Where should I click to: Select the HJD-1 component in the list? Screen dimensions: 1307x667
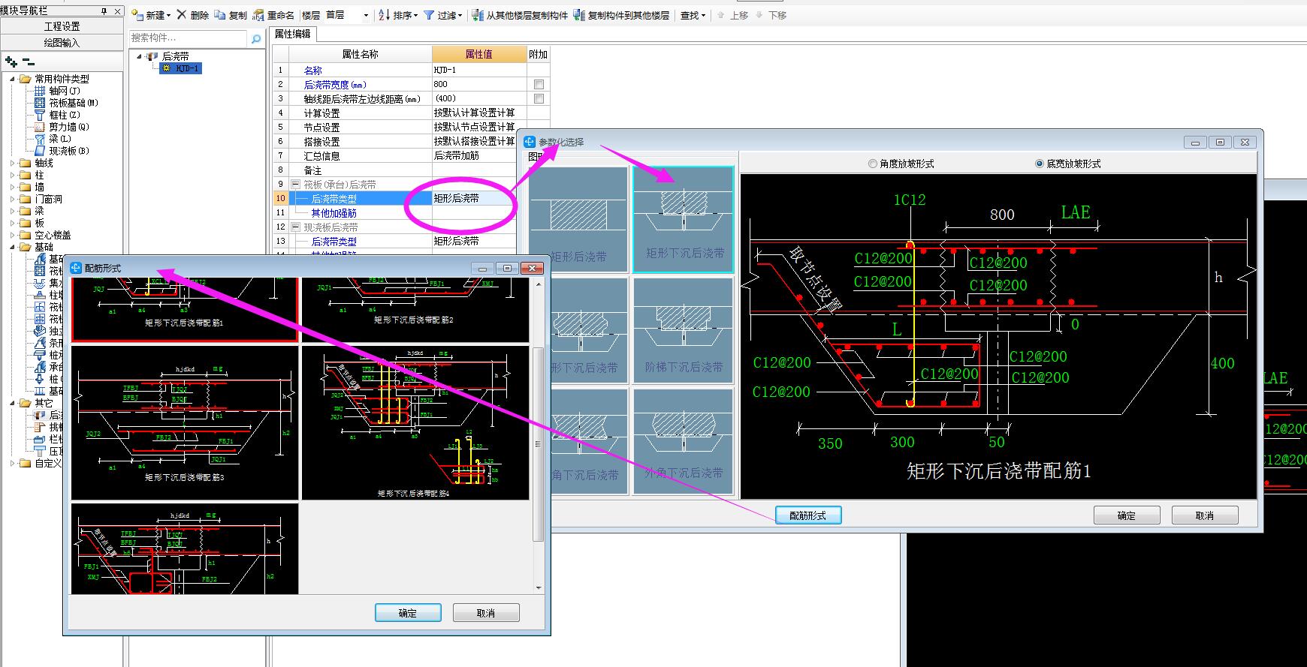pos(181,68)
